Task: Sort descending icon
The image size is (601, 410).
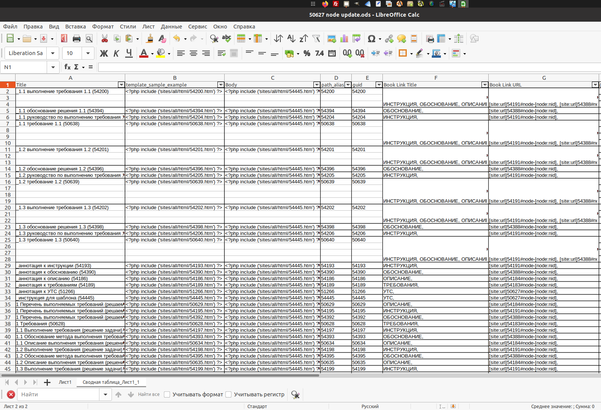Action: click(304, 39)
